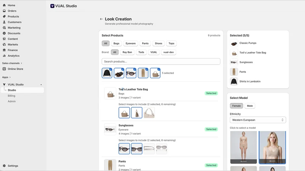305x171 pixels.
Task: Select first sunglasses image
Action: 124,149
